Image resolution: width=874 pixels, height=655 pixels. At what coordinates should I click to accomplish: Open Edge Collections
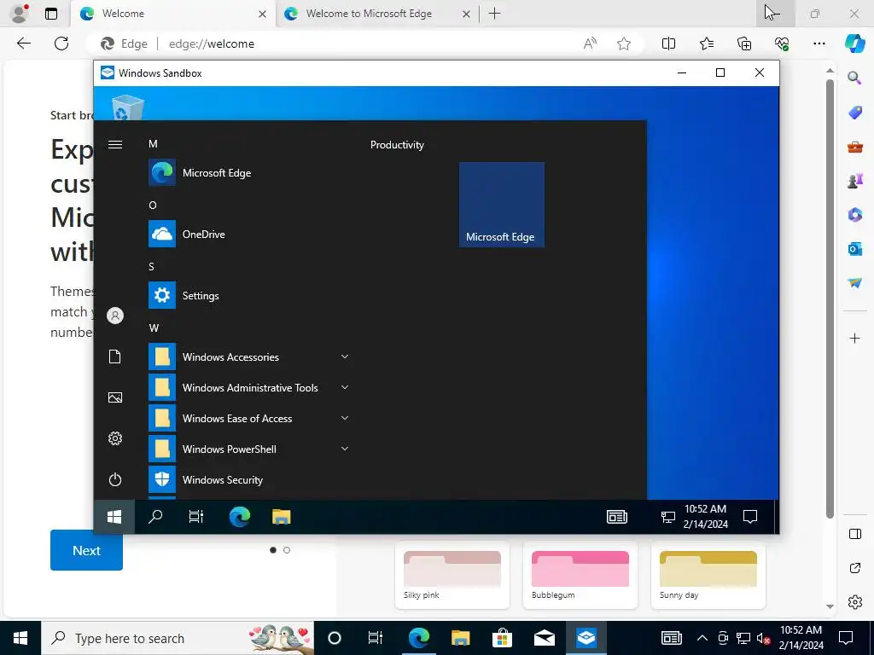coord(744,43)
